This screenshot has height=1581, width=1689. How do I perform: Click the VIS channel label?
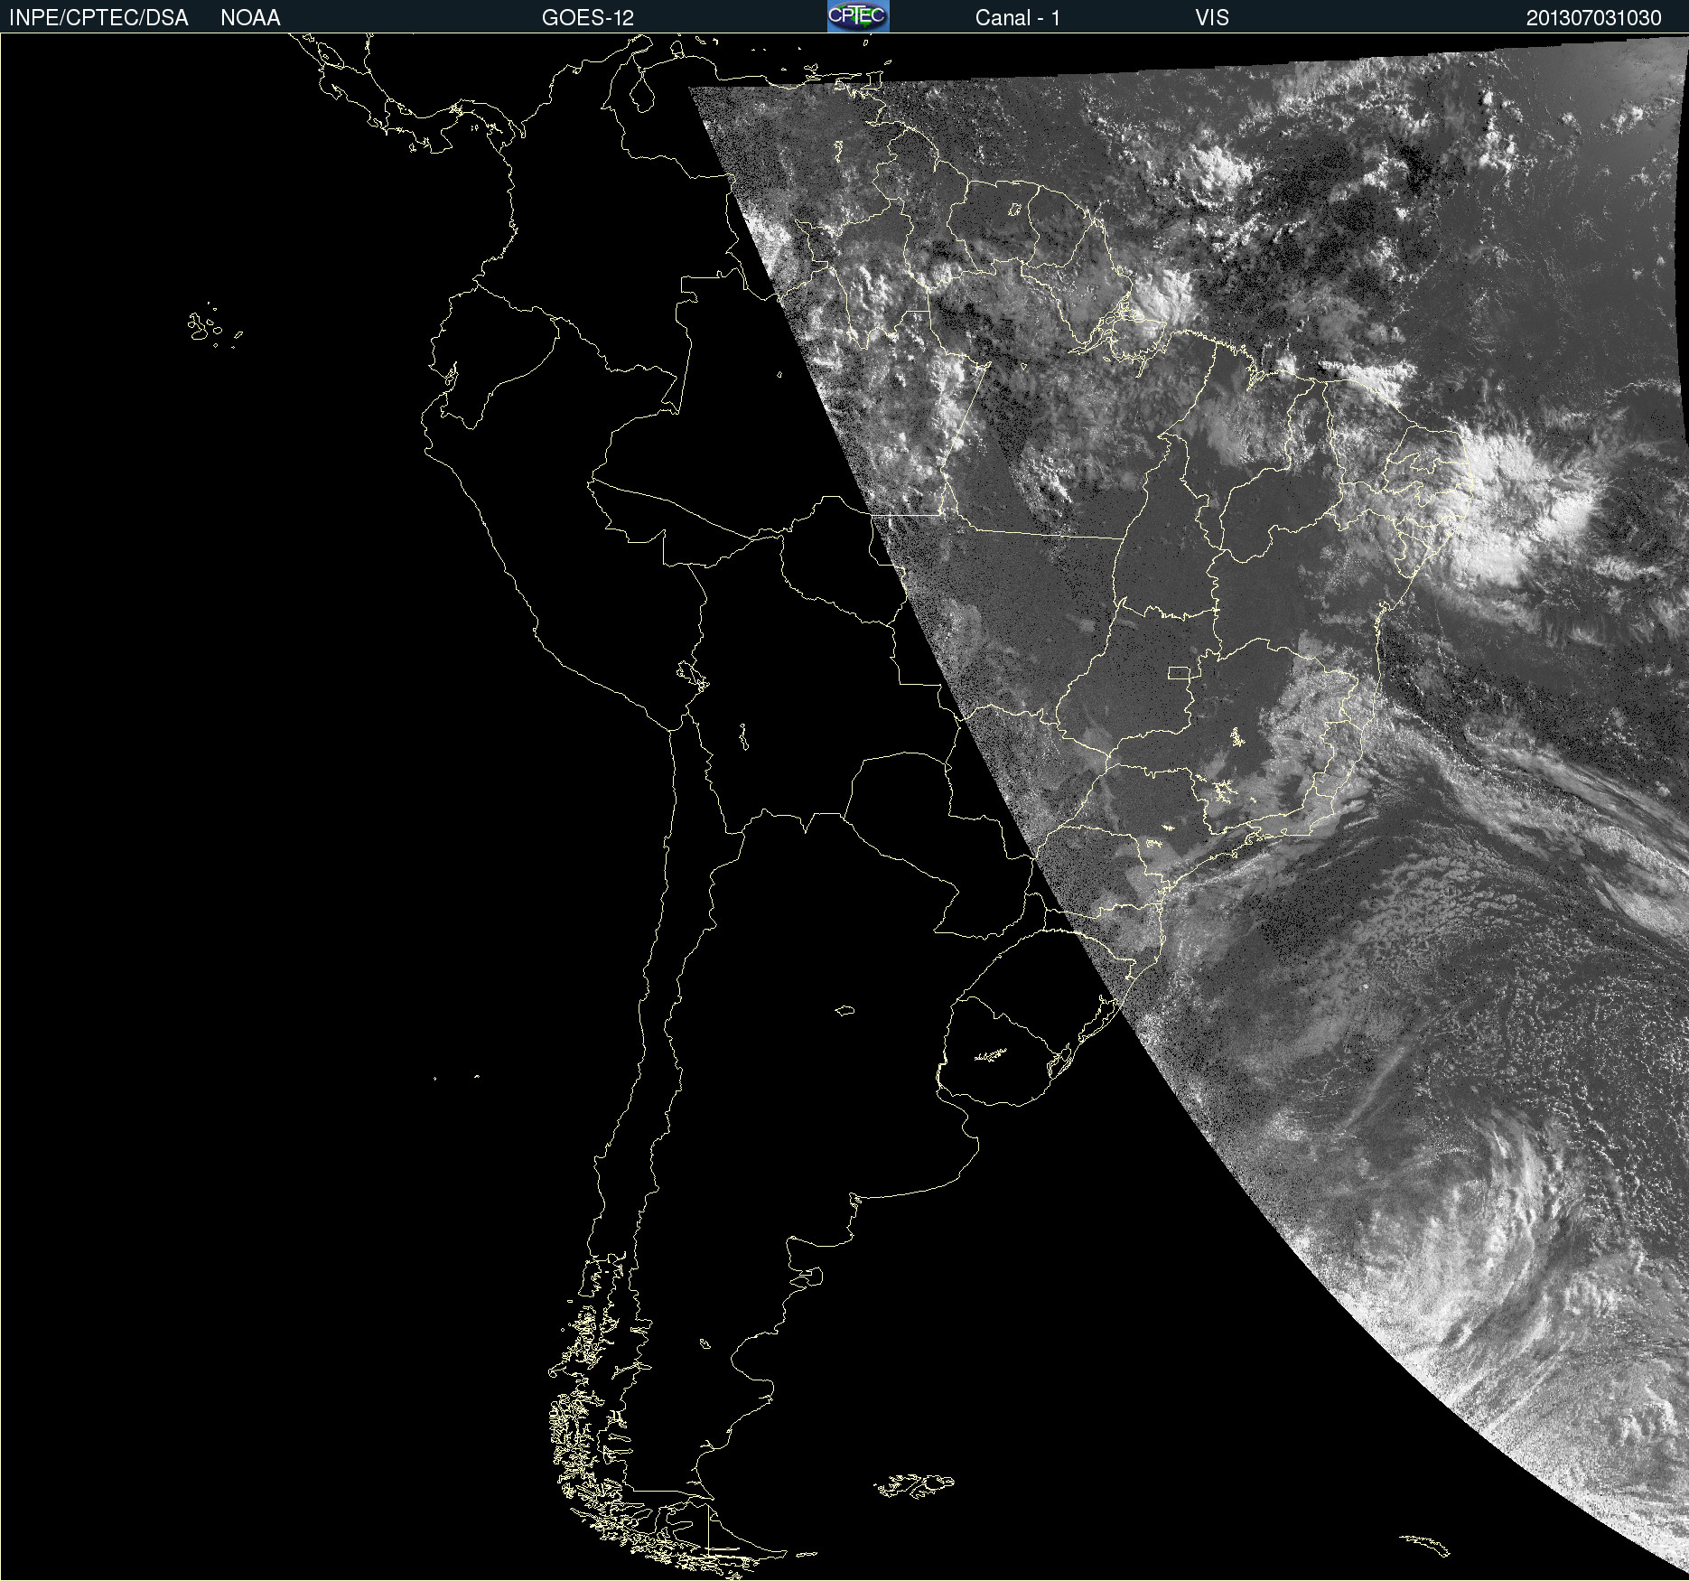1212,18
